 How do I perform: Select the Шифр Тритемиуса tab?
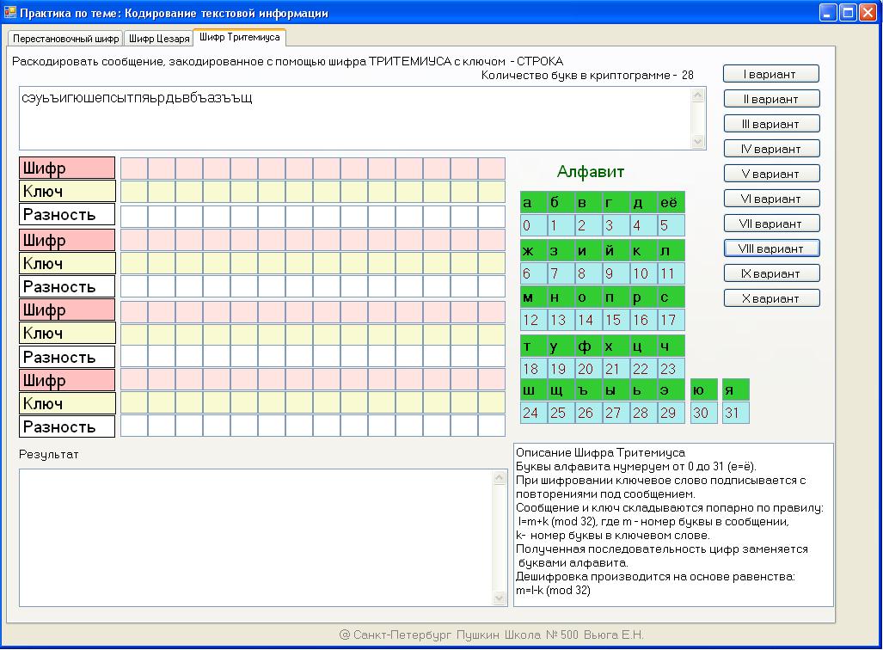coord(239,38)
